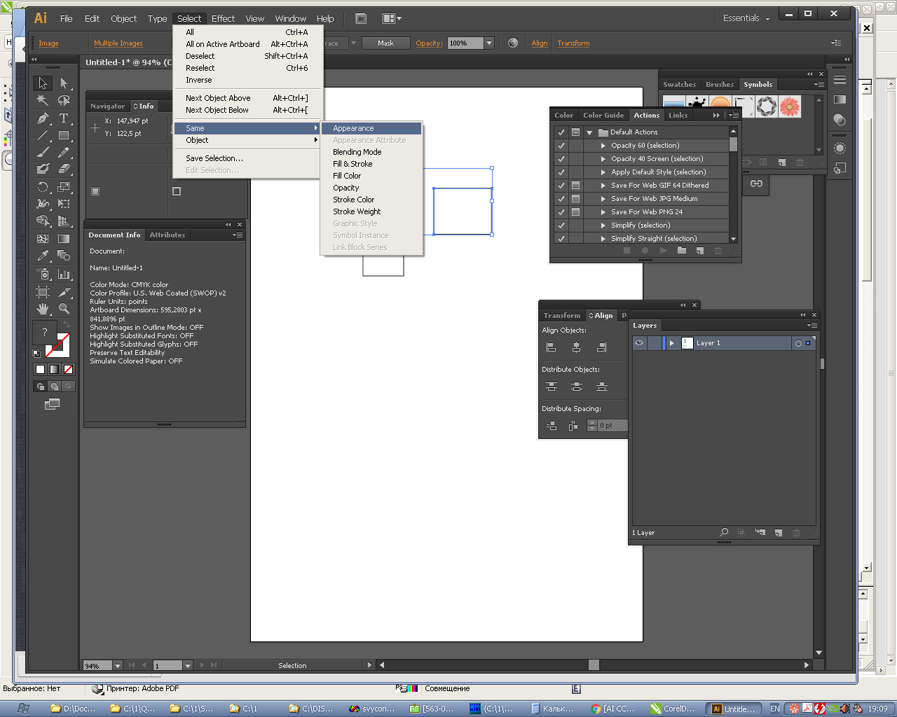The height and width of the screenshot is (717, 897).
Task: Choose the Rectangle tool
Action: pyautogui.click(x=64, y=135)
